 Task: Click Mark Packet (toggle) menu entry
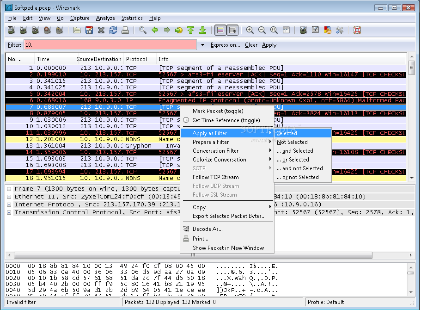pyautogui.click(x=227, y=111)
